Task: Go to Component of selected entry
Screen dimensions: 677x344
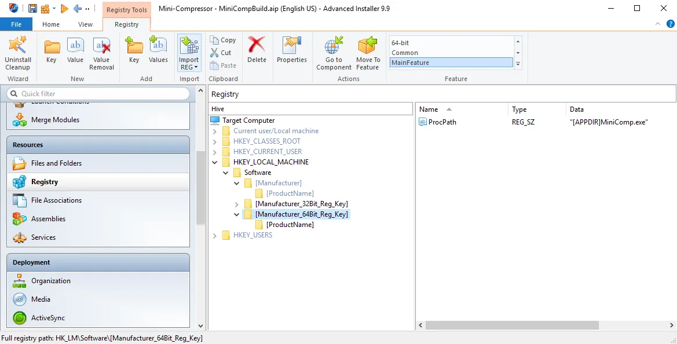Action: tap(334, 53)
